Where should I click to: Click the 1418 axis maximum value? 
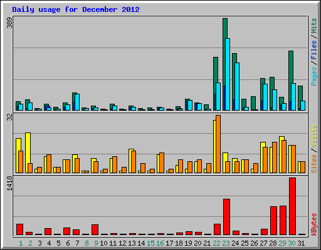click(x=9, y=183)
